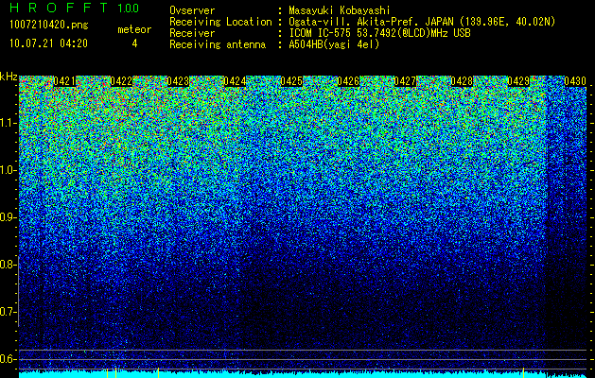Click the HROFFT 1.00 title text
This screenshot has width=595, height=378.
[x=75, y=8]
